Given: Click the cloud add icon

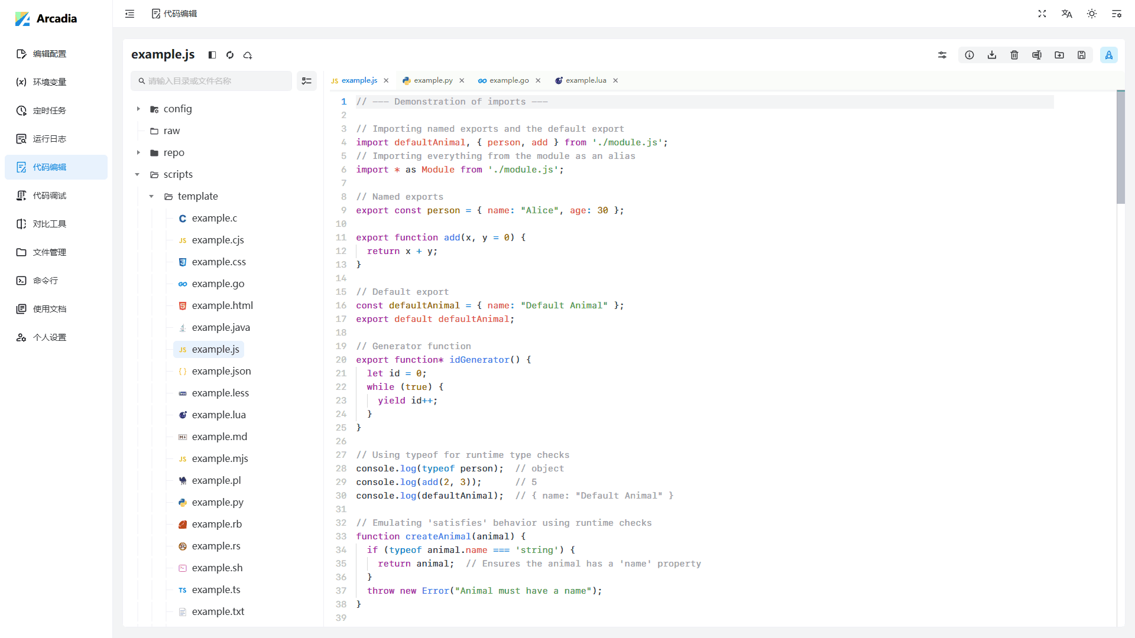Looking at the screenshot, I should point(248,55).
